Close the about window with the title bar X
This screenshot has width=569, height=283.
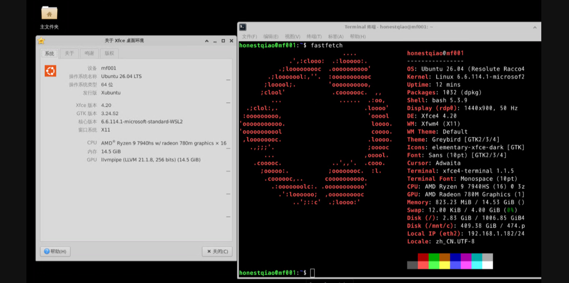tap(231, 41)
